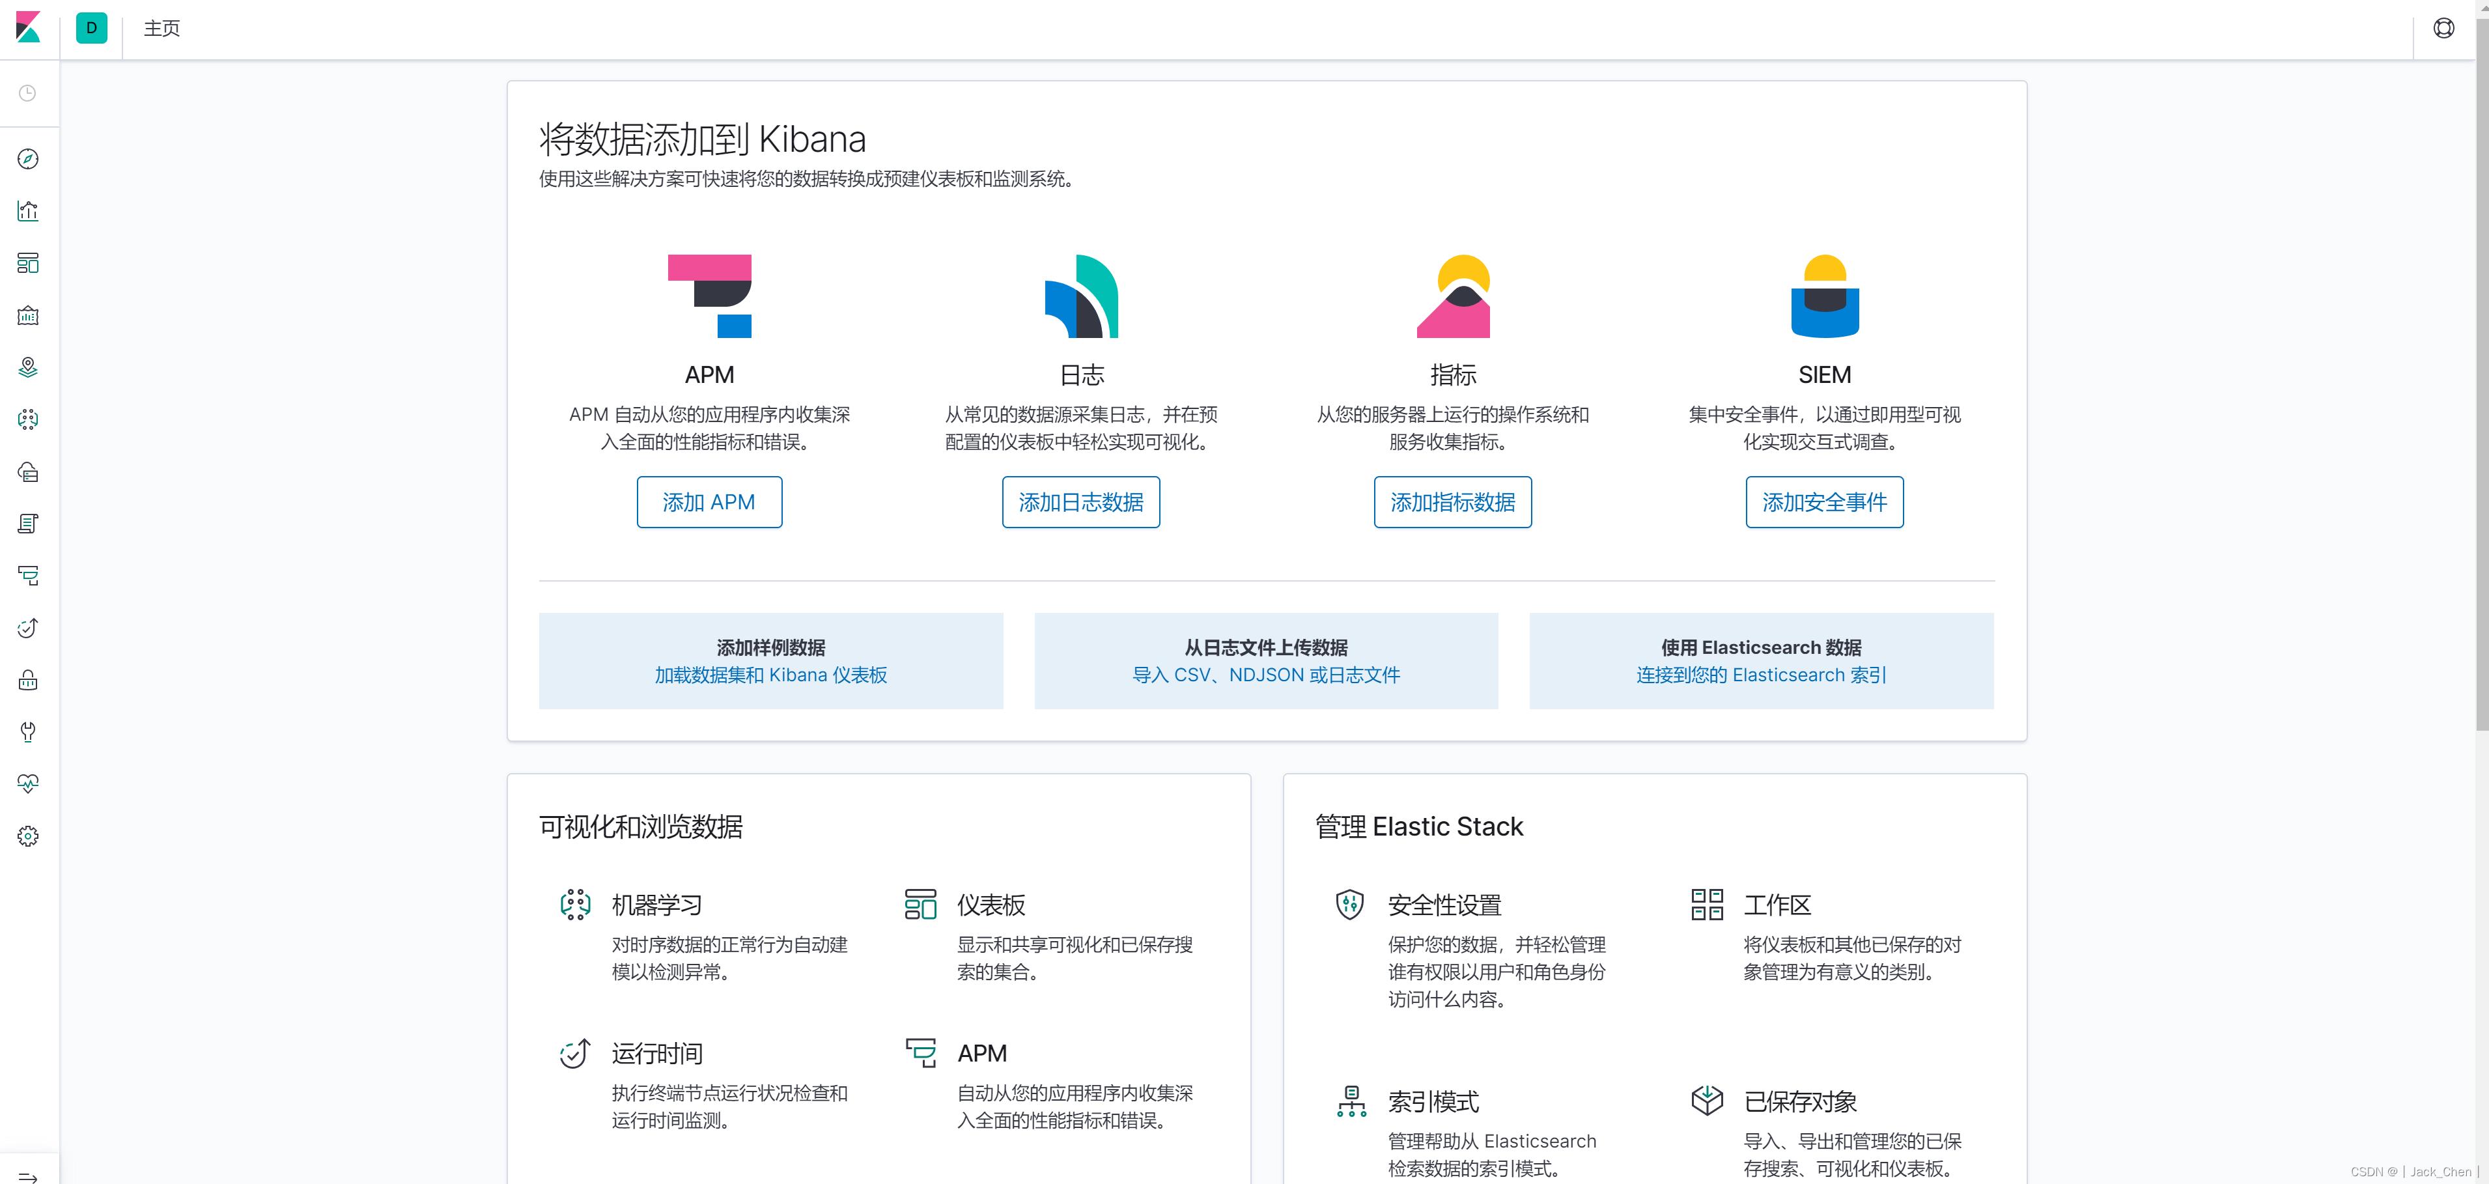Click the 工作区 grid icon

click(1708, 905)
